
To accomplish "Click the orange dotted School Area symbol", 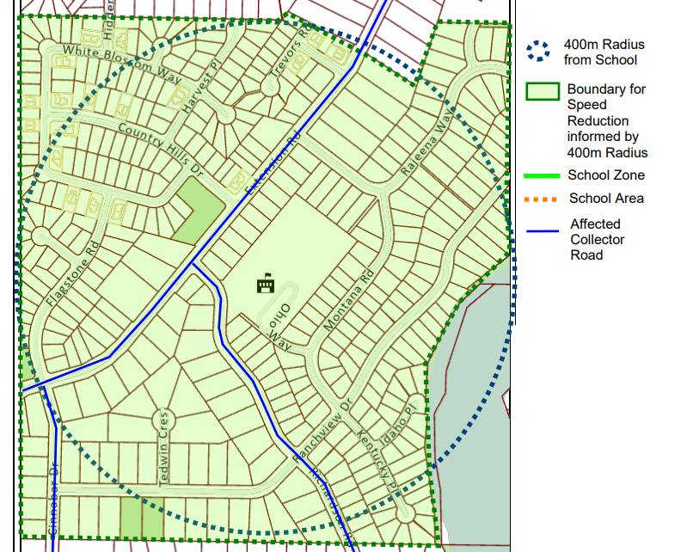I will (x=541, y=199).
